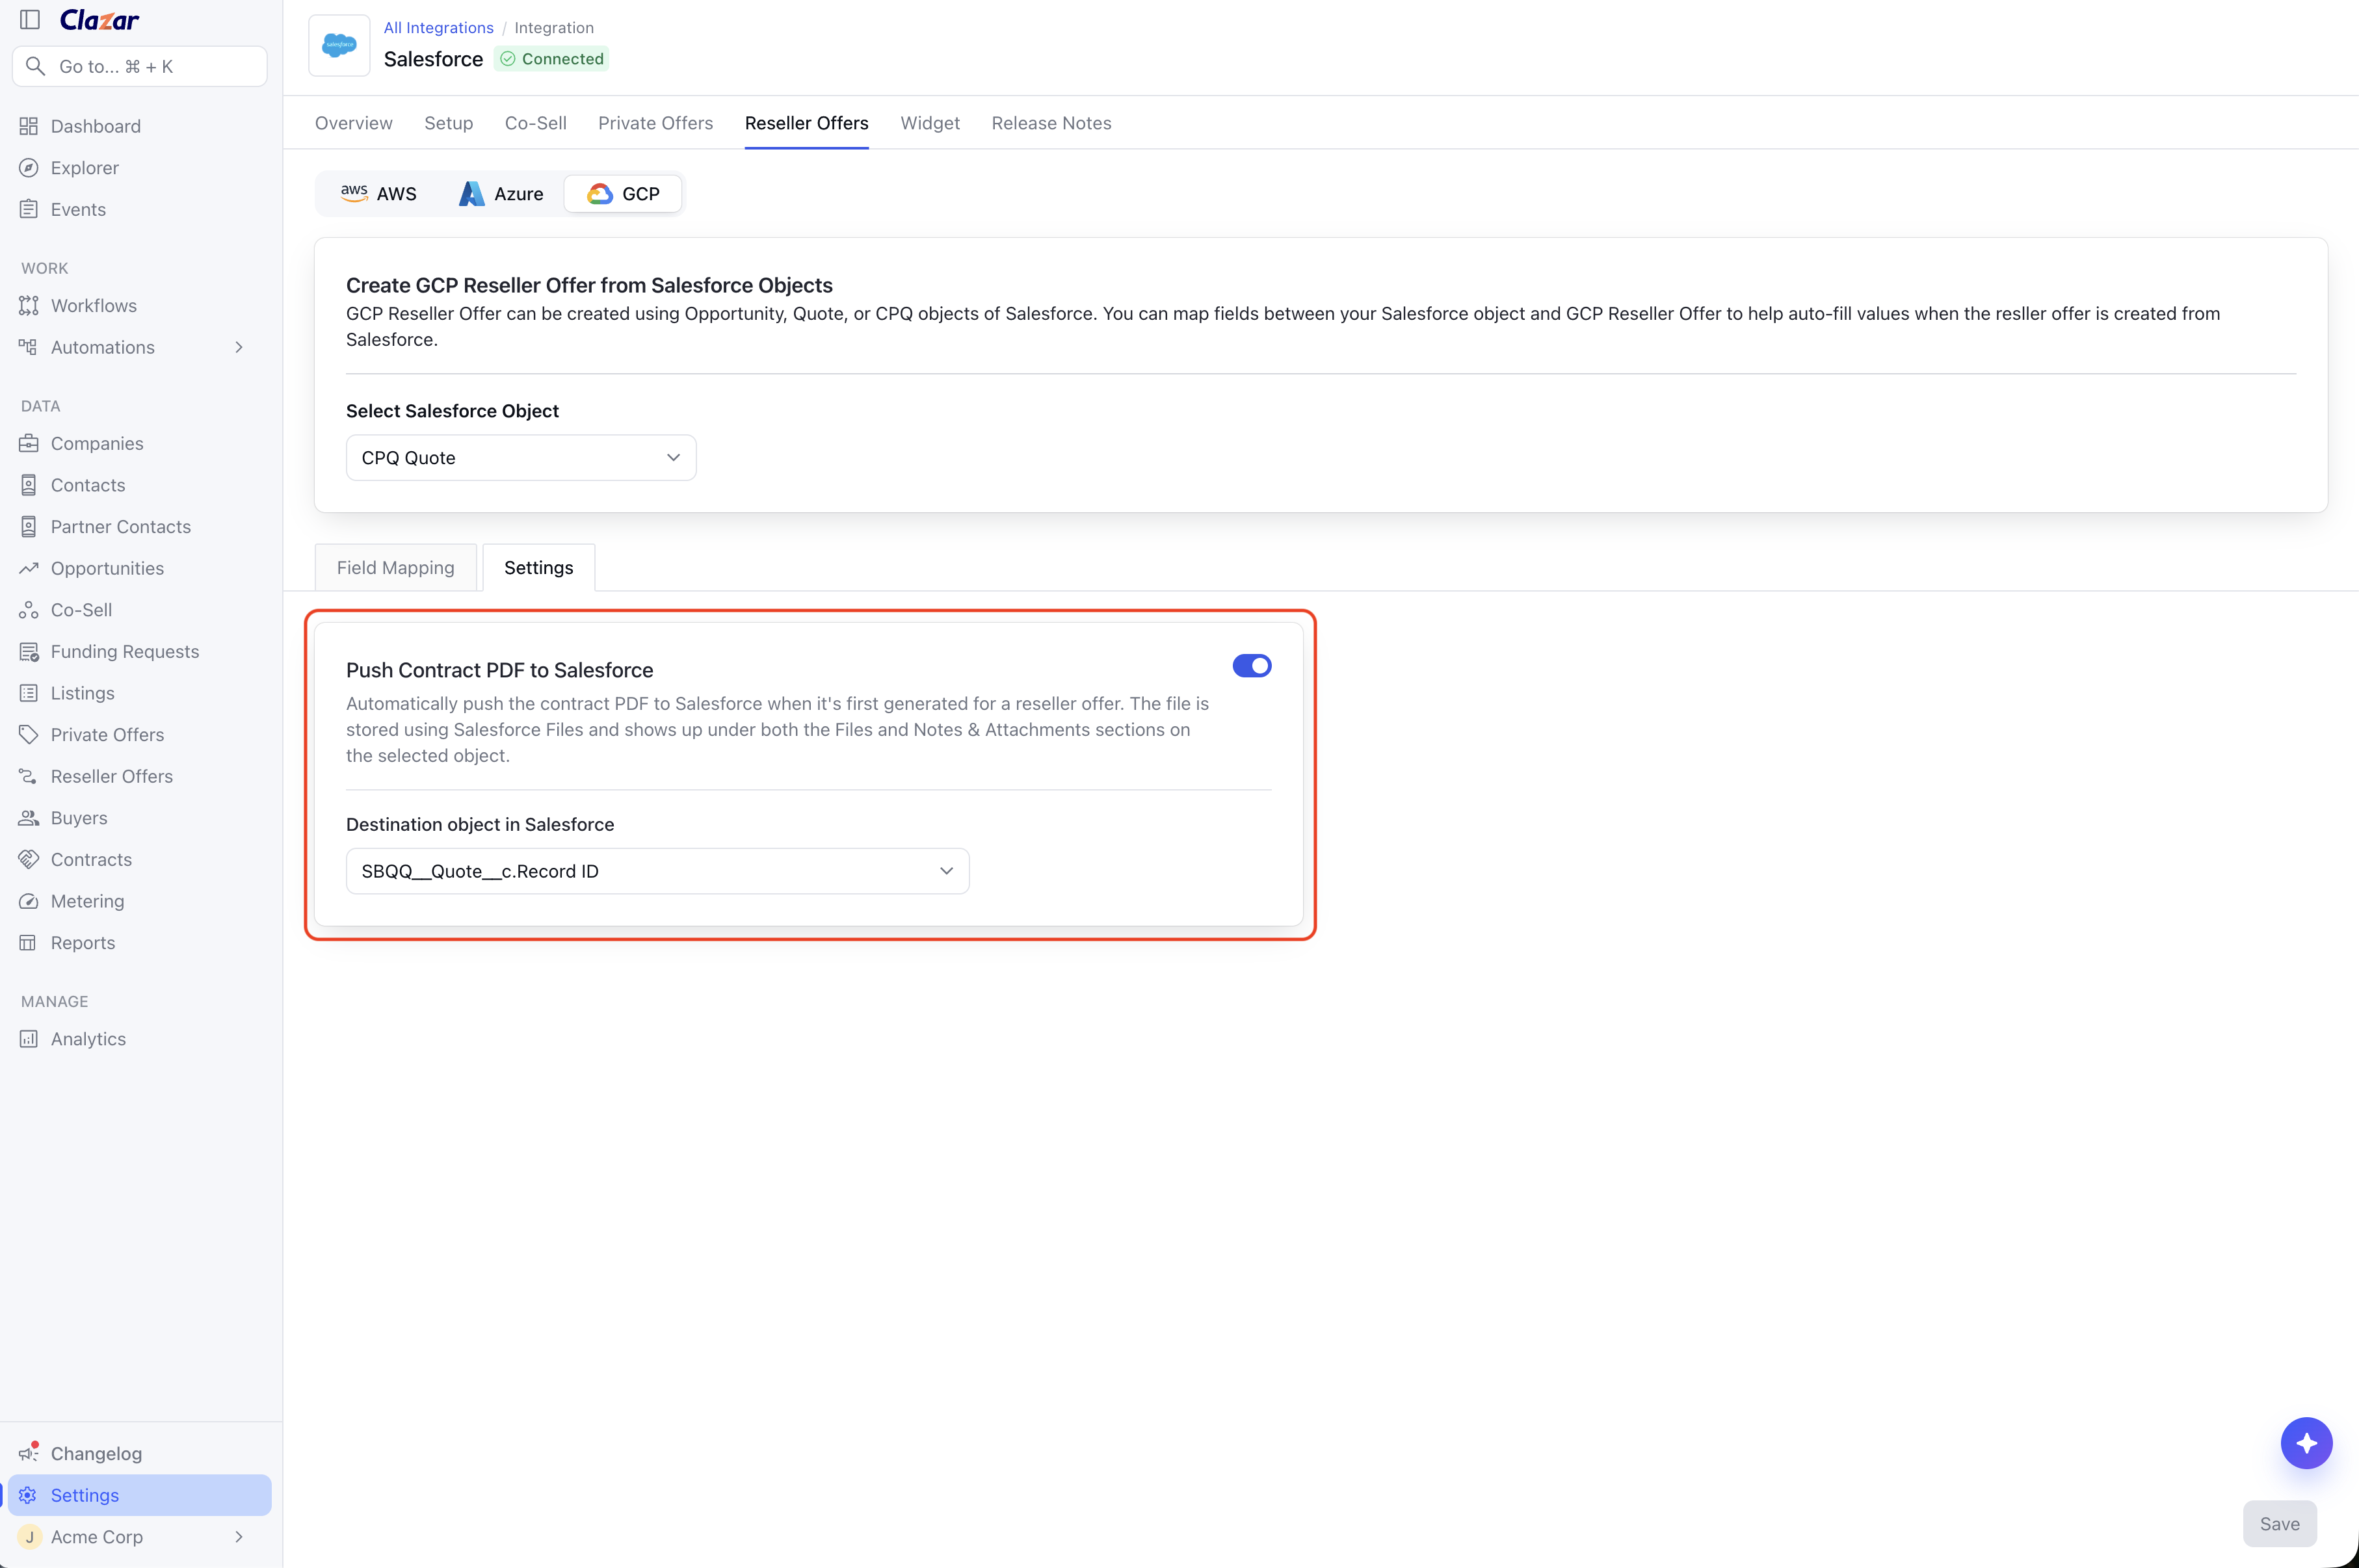Click the Explorer compass icon

(29, 168)
